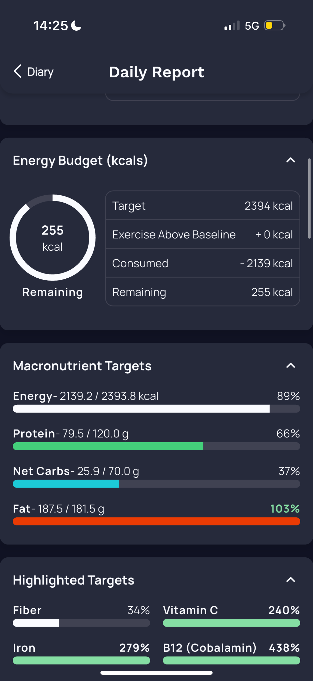The image size is (313, 681).
Task: Collapse the Highlighted Targets section
Action: (290, 580)
